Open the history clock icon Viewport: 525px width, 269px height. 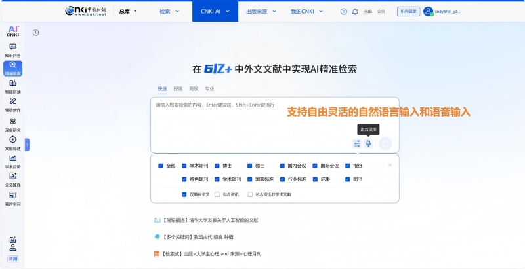click(35, 33)
